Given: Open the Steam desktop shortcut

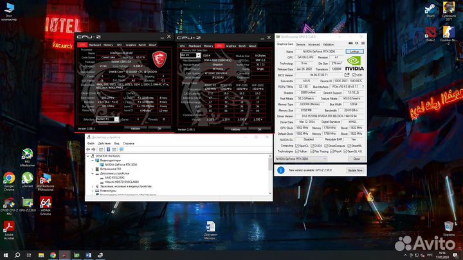Looking at the screenshot, I should [430, 10].
